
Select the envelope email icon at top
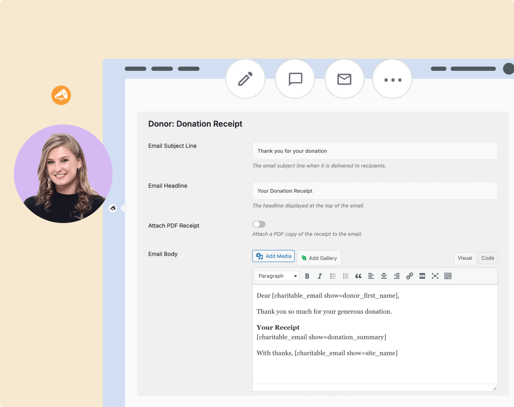tap(344, 79)
